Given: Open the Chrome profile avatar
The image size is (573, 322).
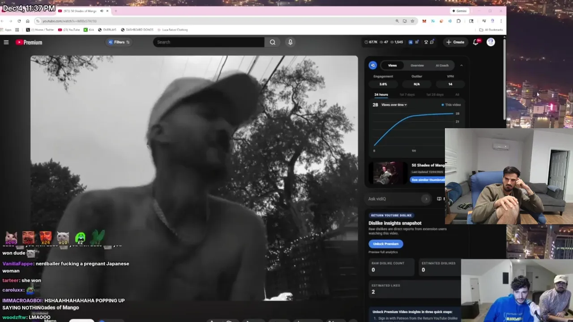Looking at the screenshot, I should [x=492, y=21].
